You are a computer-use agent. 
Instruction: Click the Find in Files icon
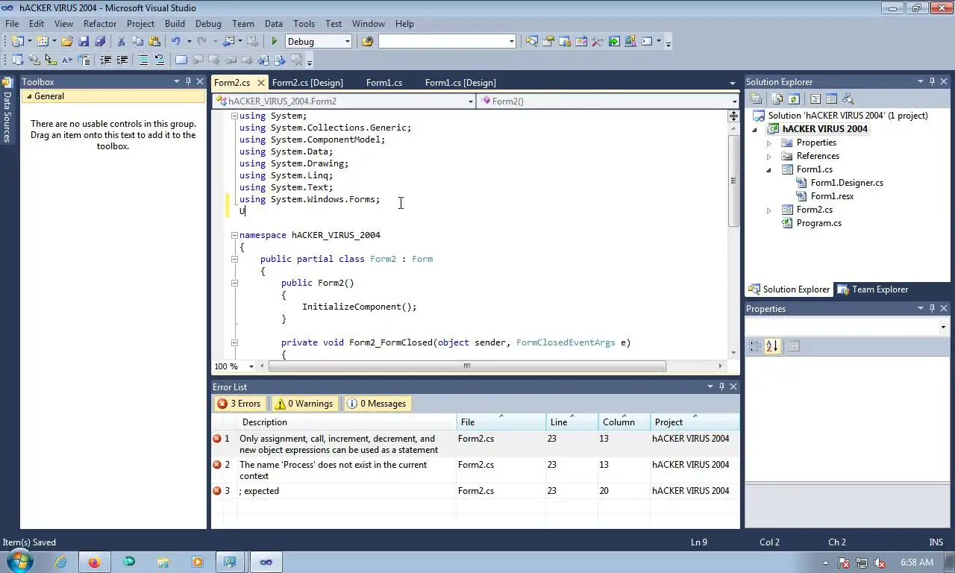(367, 42)
